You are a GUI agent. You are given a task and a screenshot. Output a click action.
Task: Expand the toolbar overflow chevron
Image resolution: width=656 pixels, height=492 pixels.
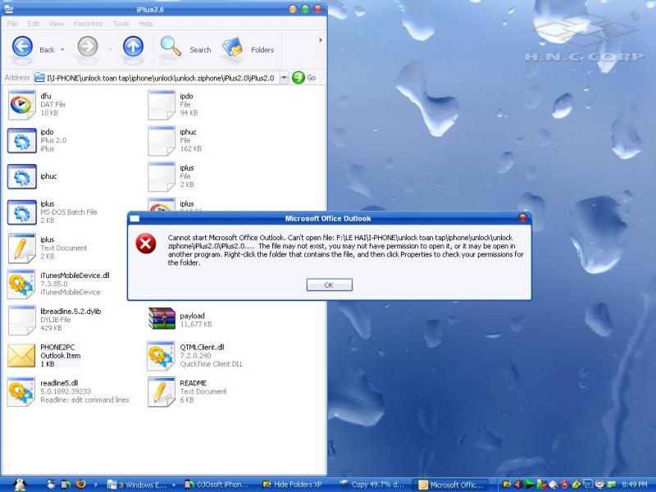click(x=320, y=39)
